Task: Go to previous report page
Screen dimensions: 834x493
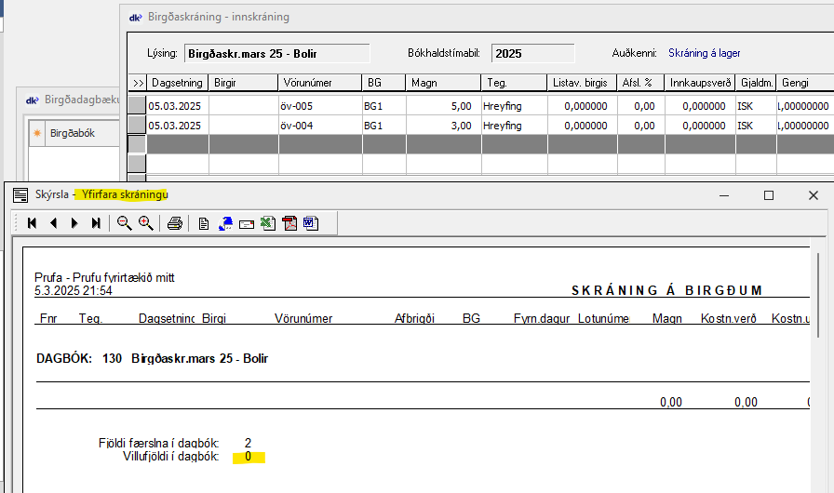Action: (x=53, y=223)
